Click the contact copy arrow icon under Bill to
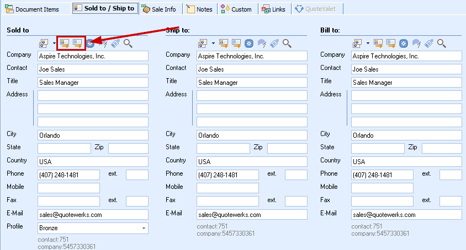The image size is (466, 250). 379,43
